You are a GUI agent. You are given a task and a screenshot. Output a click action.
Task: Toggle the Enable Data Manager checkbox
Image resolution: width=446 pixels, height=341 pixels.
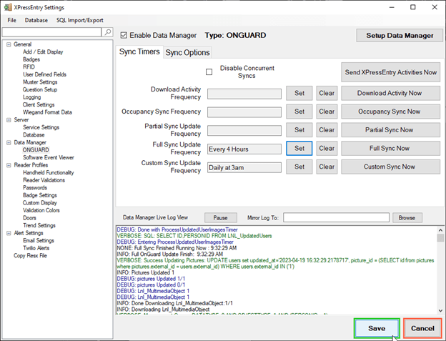click(124, 35)
